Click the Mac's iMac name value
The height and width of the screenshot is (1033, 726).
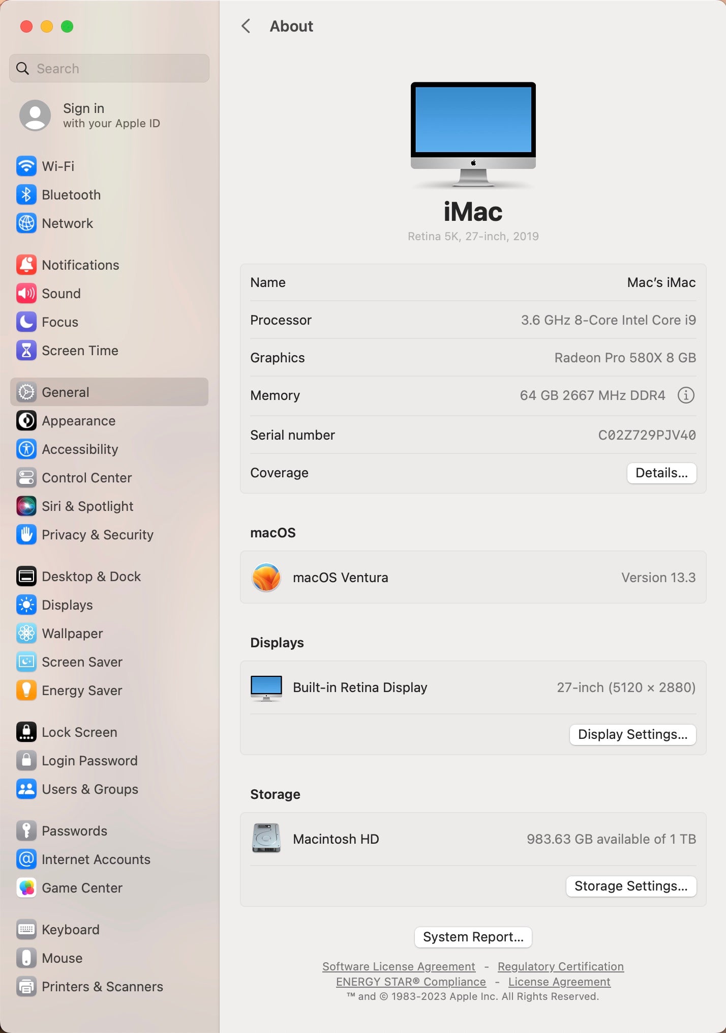click(x=661, y=282)
